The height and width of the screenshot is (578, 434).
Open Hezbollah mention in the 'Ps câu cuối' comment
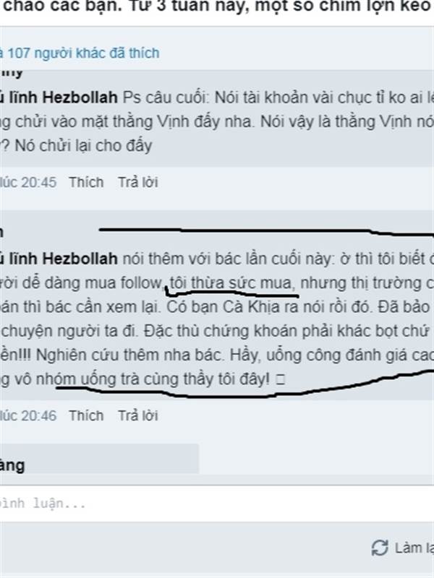click(x=59, y=98)
